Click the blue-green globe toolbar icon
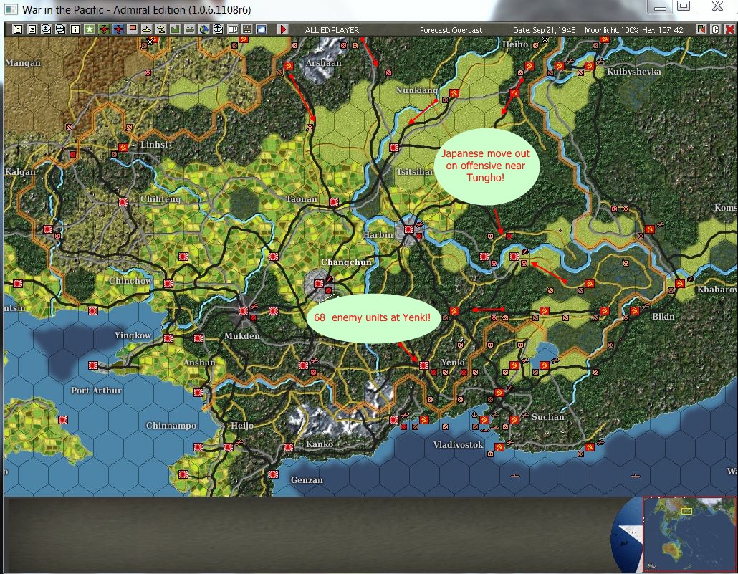 tap(203, 29)
